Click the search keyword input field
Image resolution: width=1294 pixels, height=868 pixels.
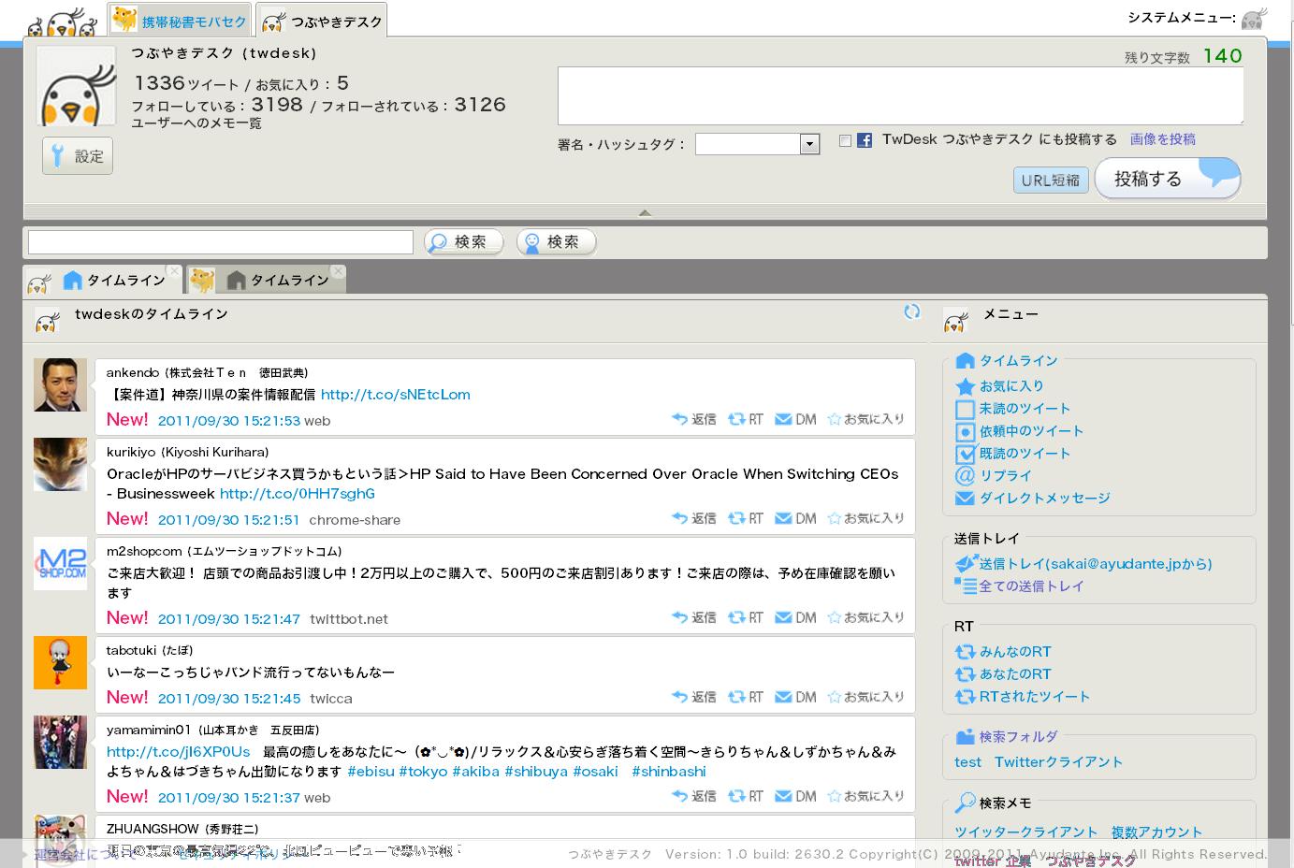[221, 242]
